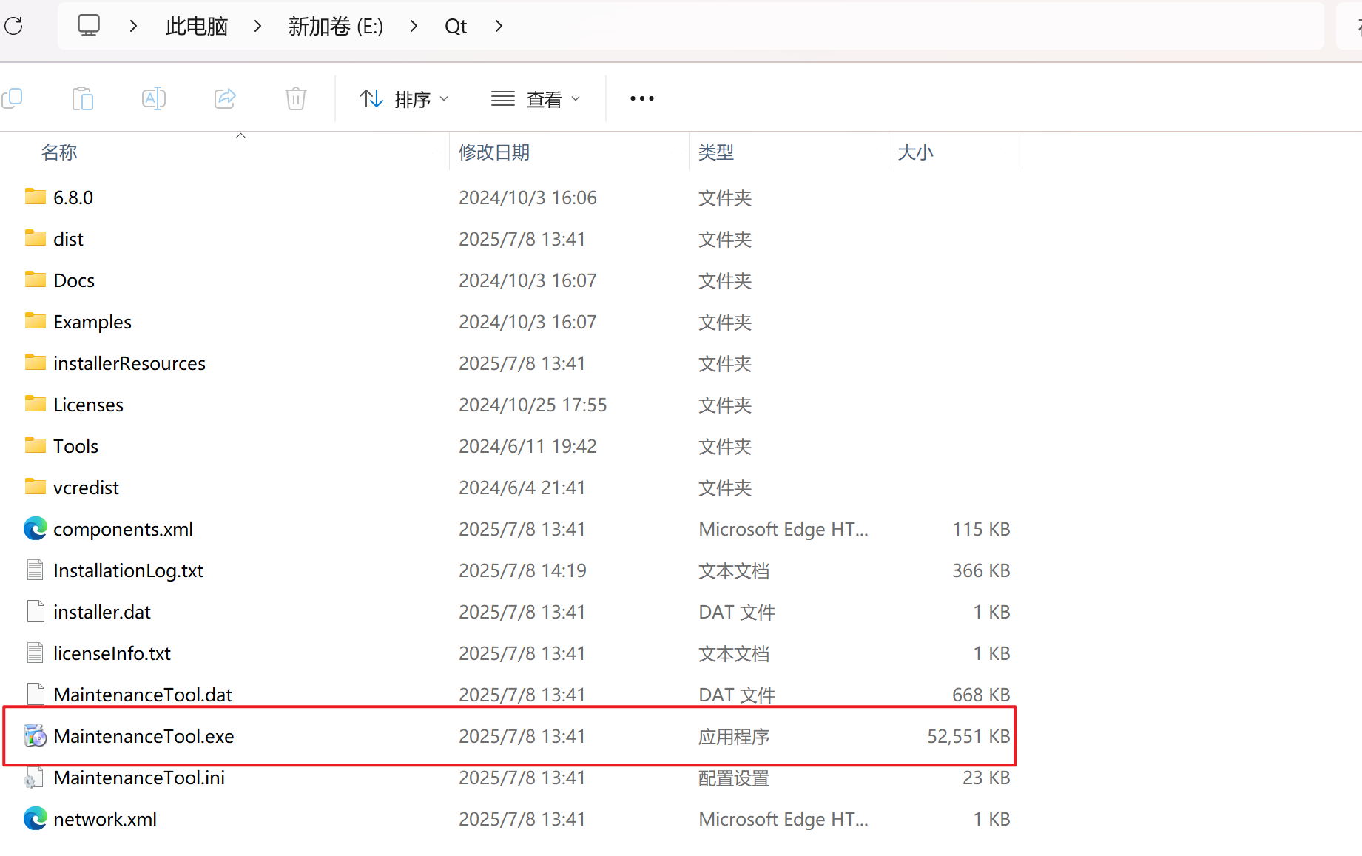Screen dimensions: 1362x856
Task: Click the folder icon beside 6.8.0
Action: (x=34, y=196)
